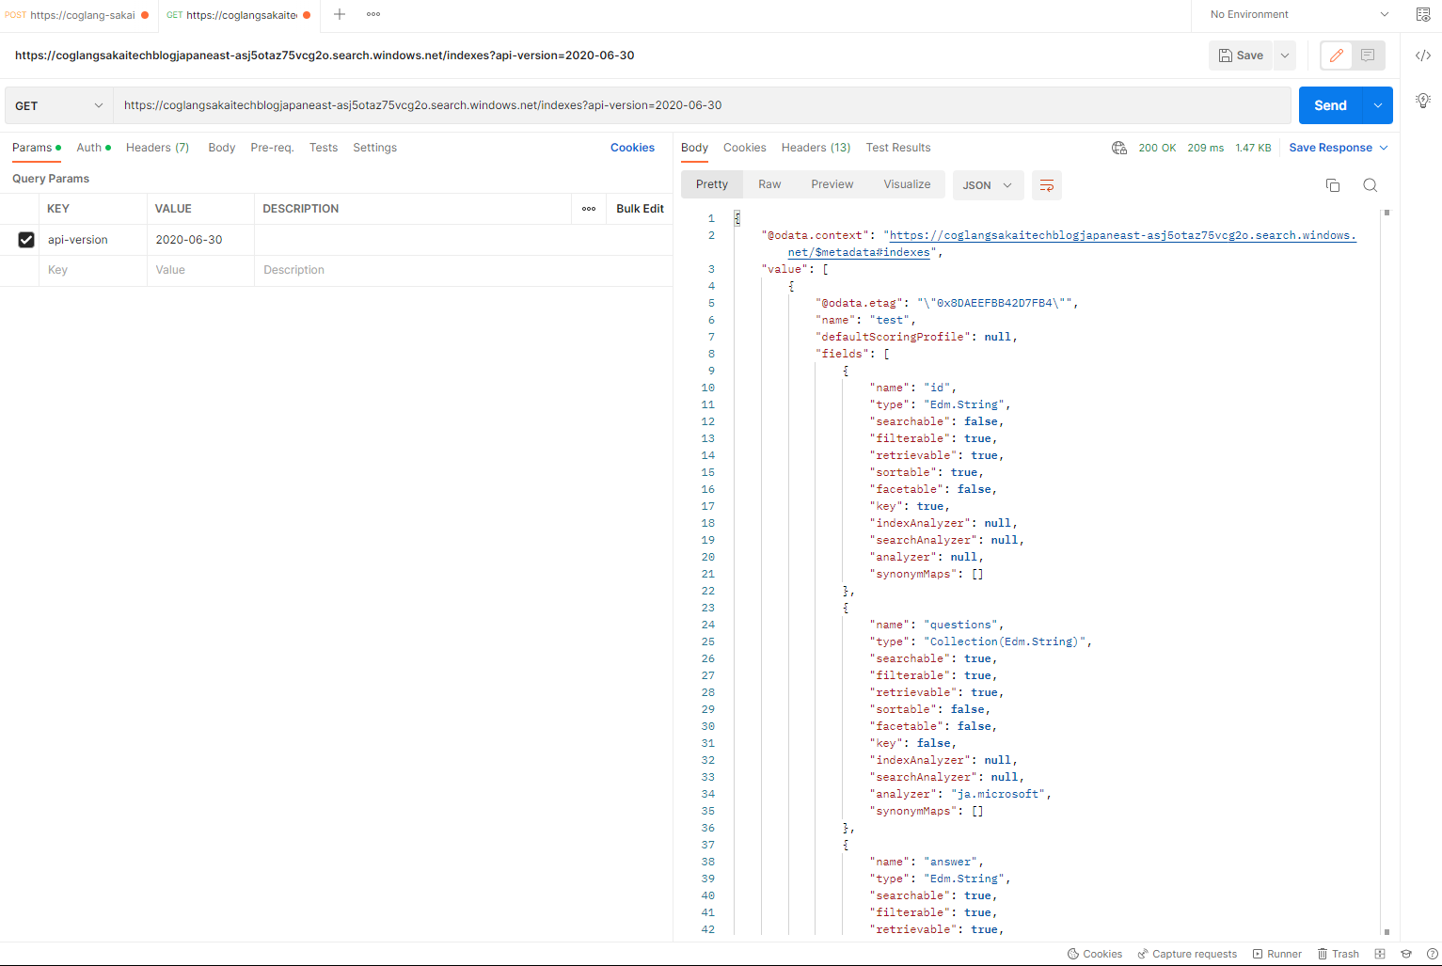Expand the Send button arrow options
Viewport: 1442px width, 966px height.
[1378, 105]
